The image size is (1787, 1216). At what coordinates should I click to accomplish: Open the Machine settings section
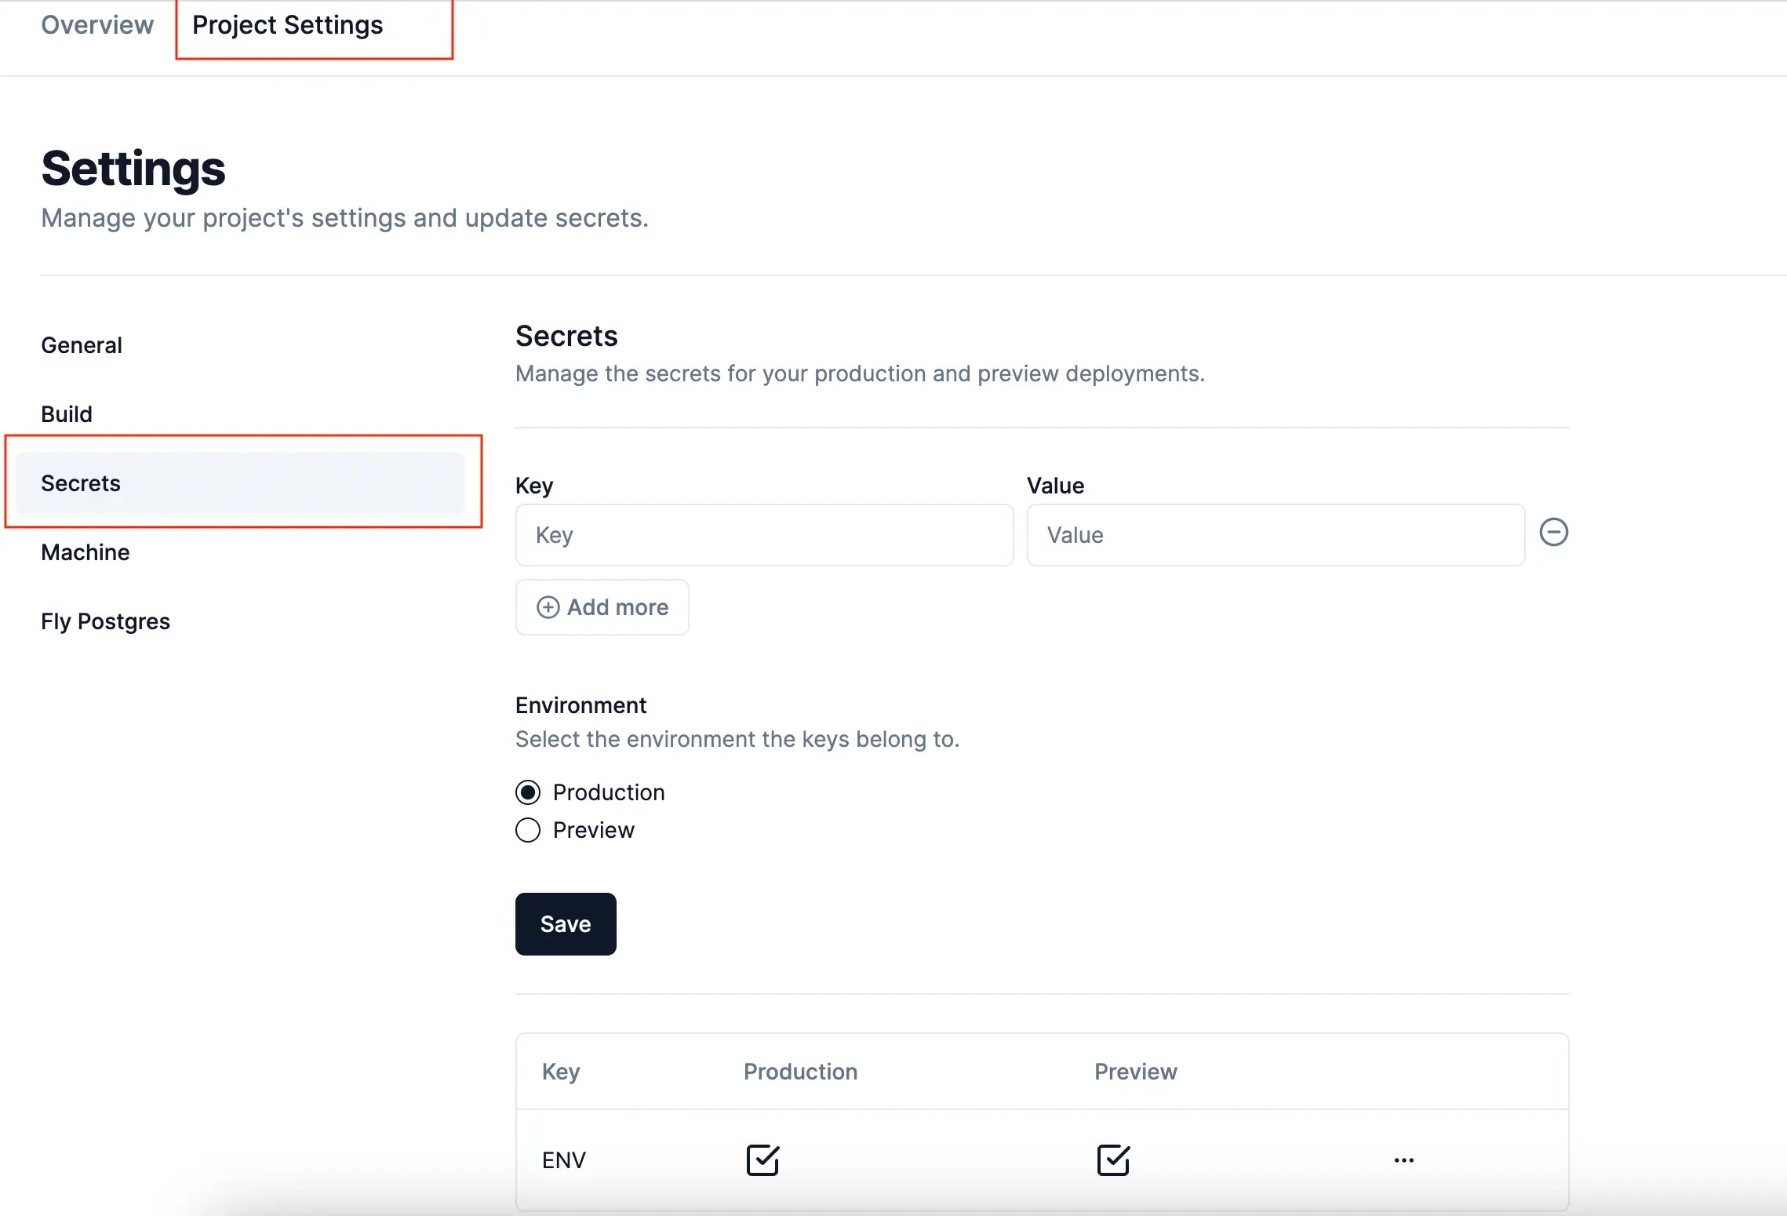click(x=86, y=552)
